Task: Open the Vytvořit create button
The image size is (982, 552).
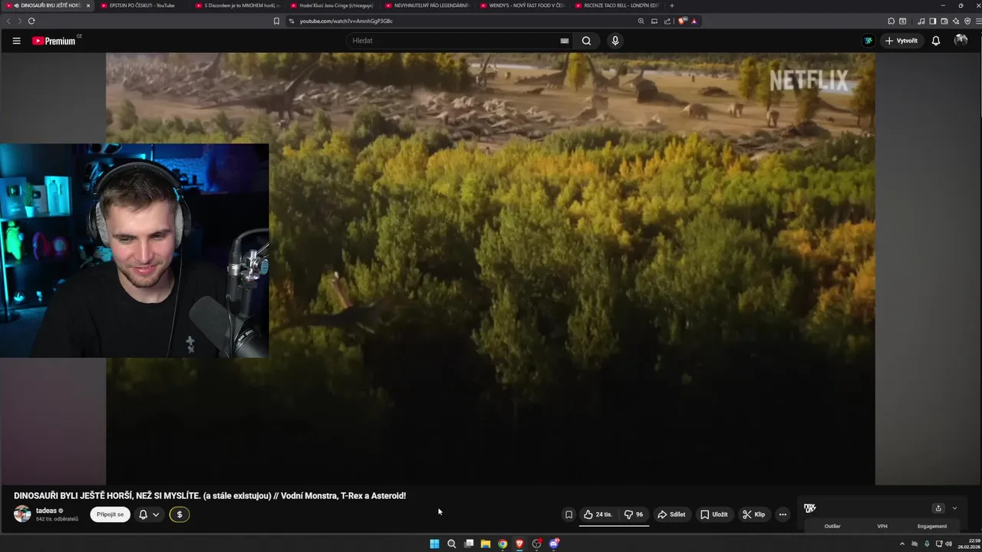Action: point(901,41)
